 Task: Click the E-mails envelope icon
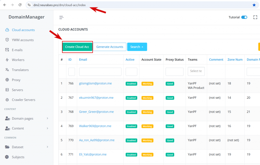point(7,50)
